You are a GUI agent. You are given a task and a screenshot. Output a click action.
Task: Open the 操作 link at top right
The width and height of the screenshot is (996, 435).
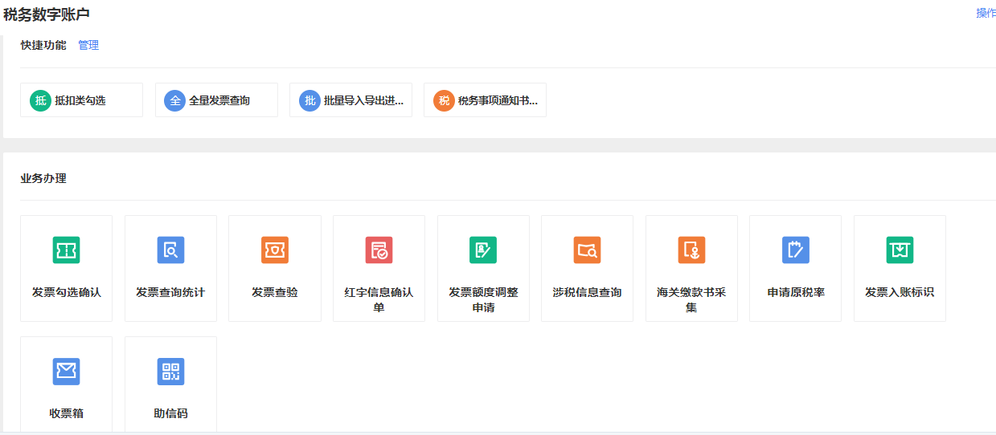point(985,13)
